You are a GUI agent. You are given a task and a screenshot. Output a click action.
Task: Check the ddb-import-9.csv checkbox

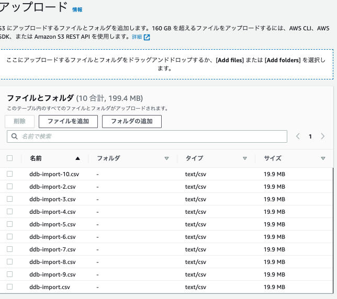click(9, 274)
